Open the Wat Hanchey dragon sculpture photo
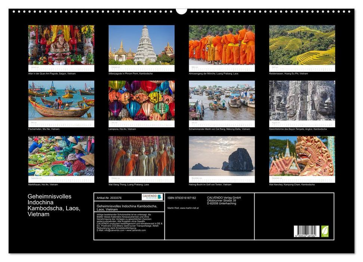This screenshot has height=262, width=363. 302,156
